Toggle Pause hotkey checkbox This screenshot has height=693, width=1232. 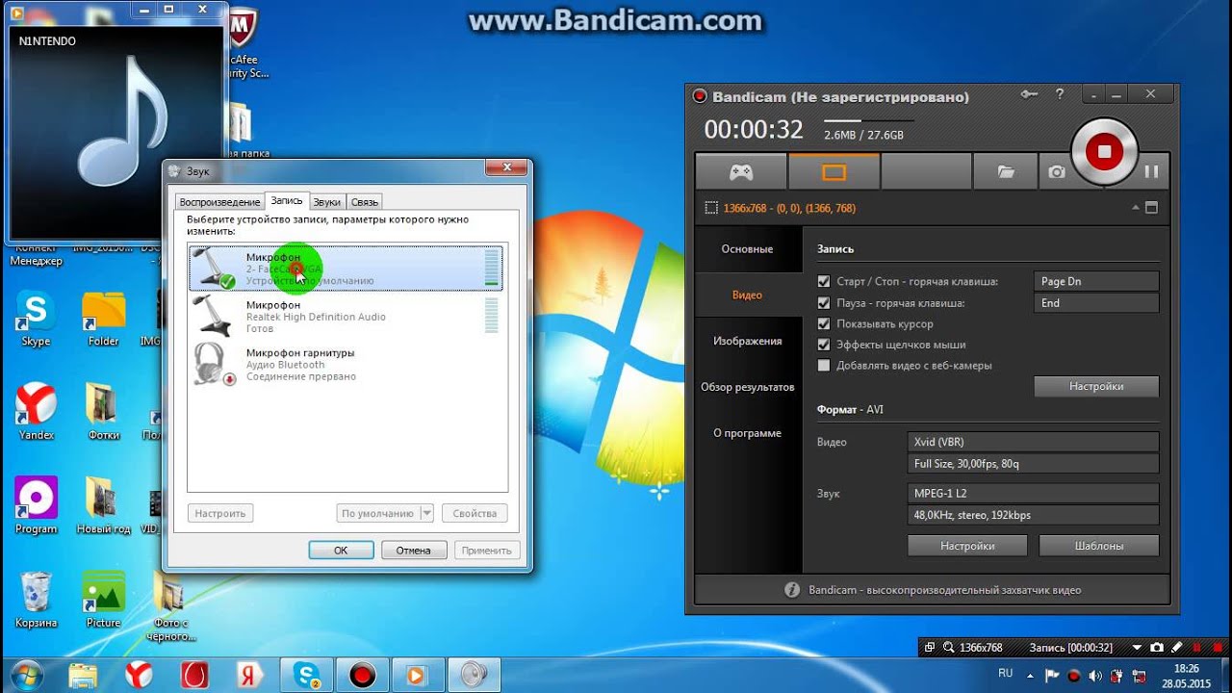click(824, 303)
